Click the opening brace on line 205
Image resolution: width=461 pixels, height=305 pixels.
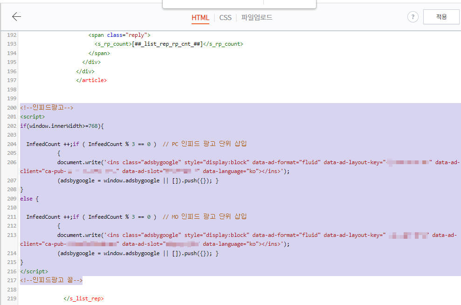tap(59, 153)
